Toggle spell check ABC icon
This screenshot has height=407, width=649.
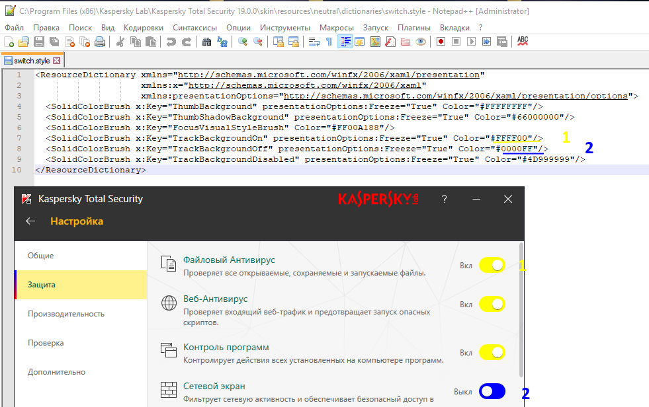tap(523, 41)
